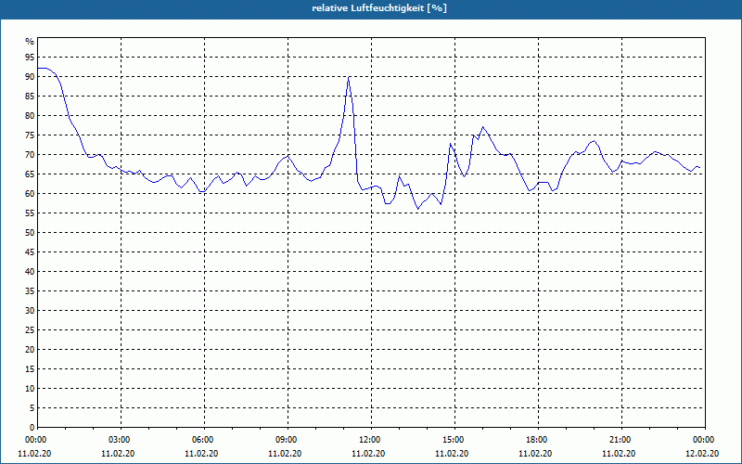Click the '%' unit label atop the y-axis
The width and height of the screenshot is (742, 464).
[30, 42]
